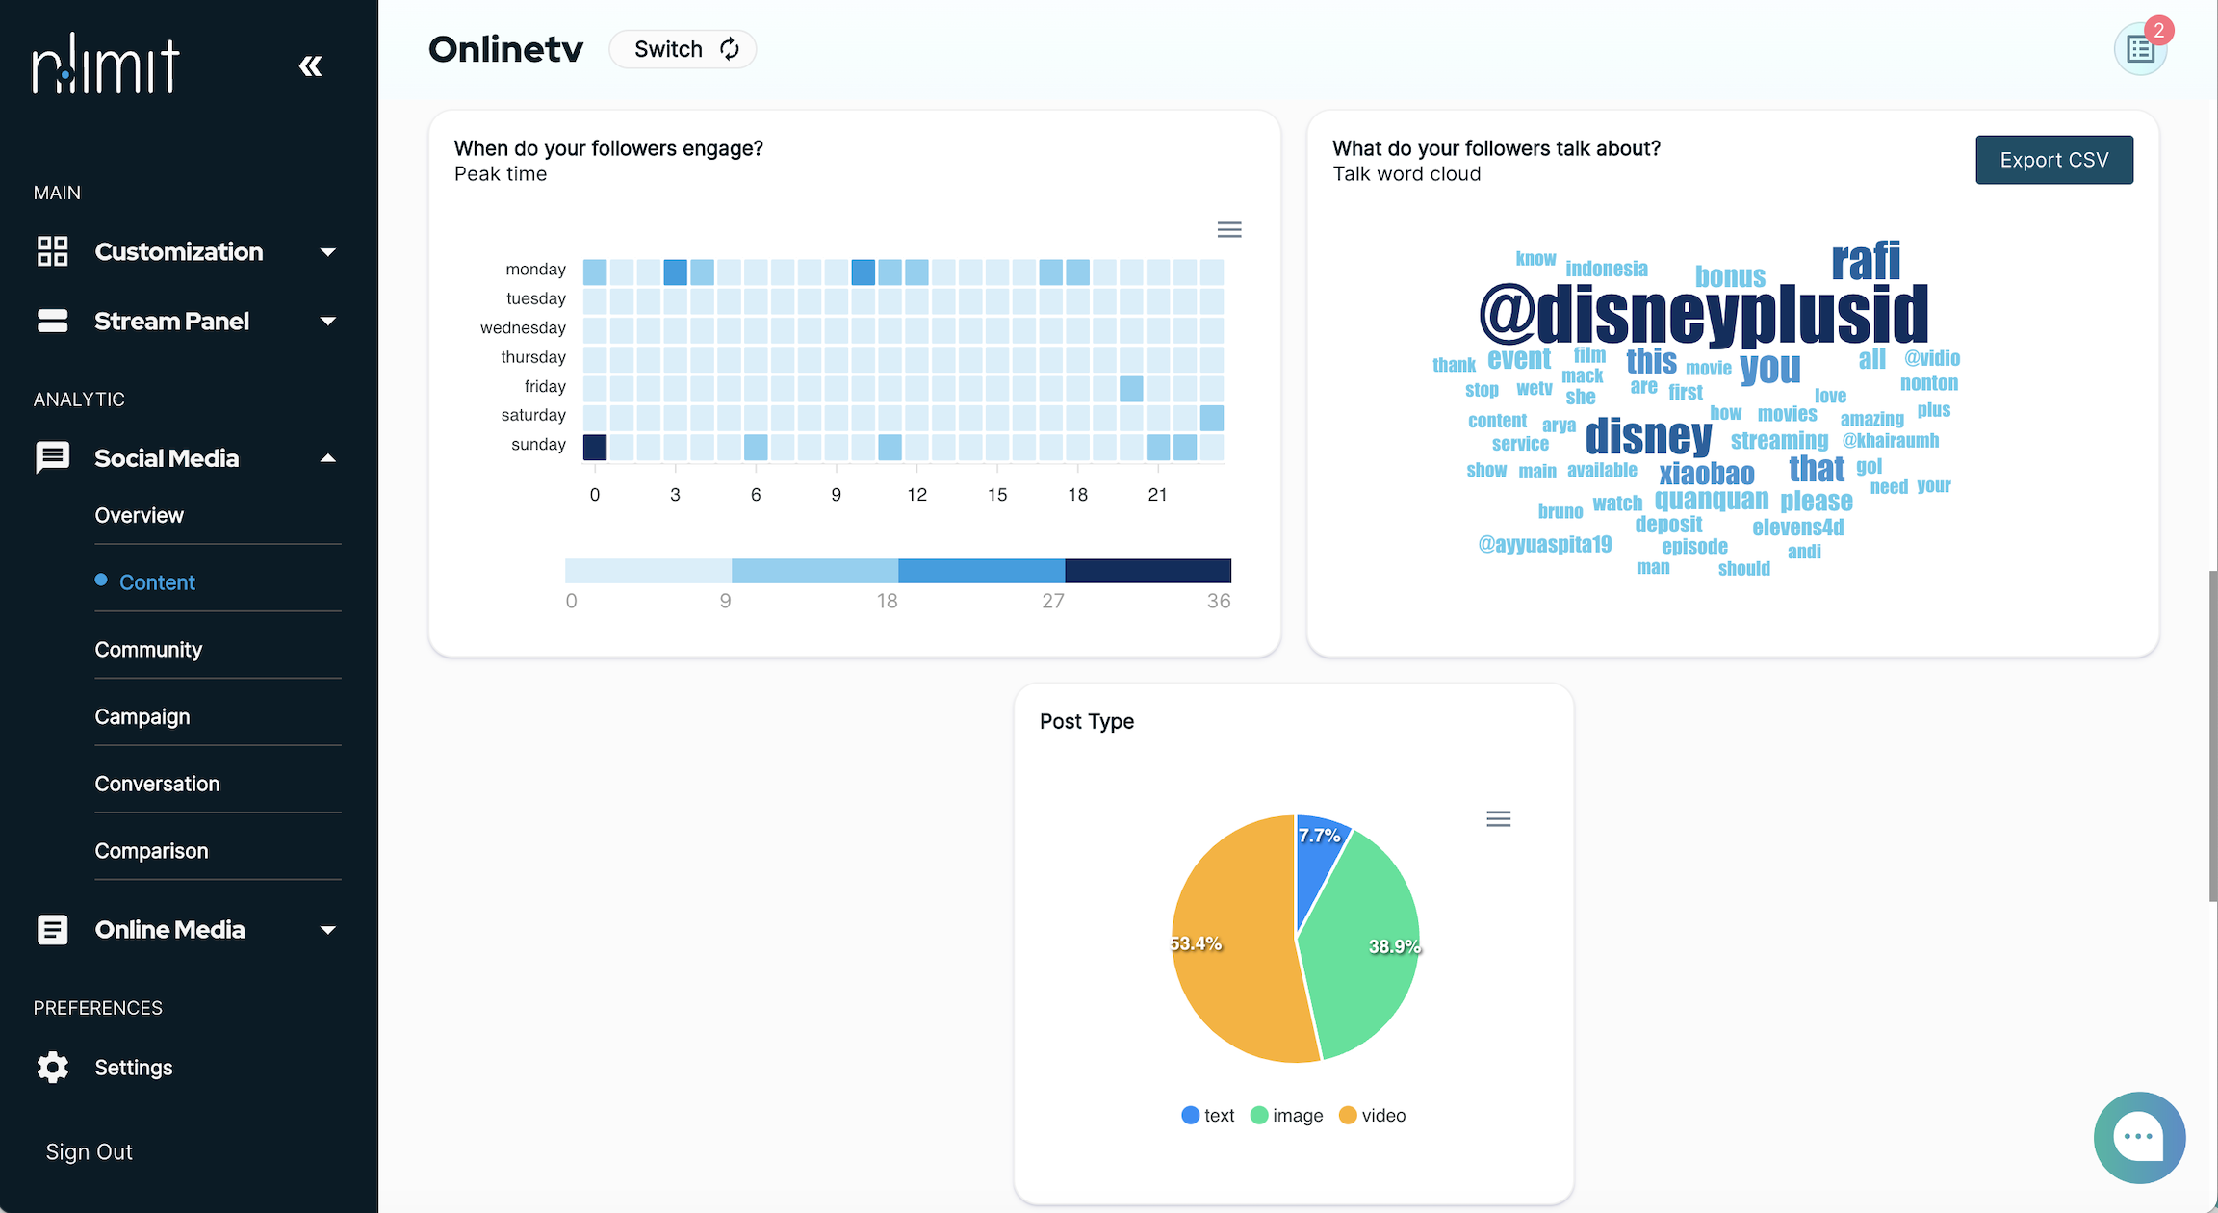Click the word 'deposit' in word cloud
The image size is (2218, 1213).
1668,525
